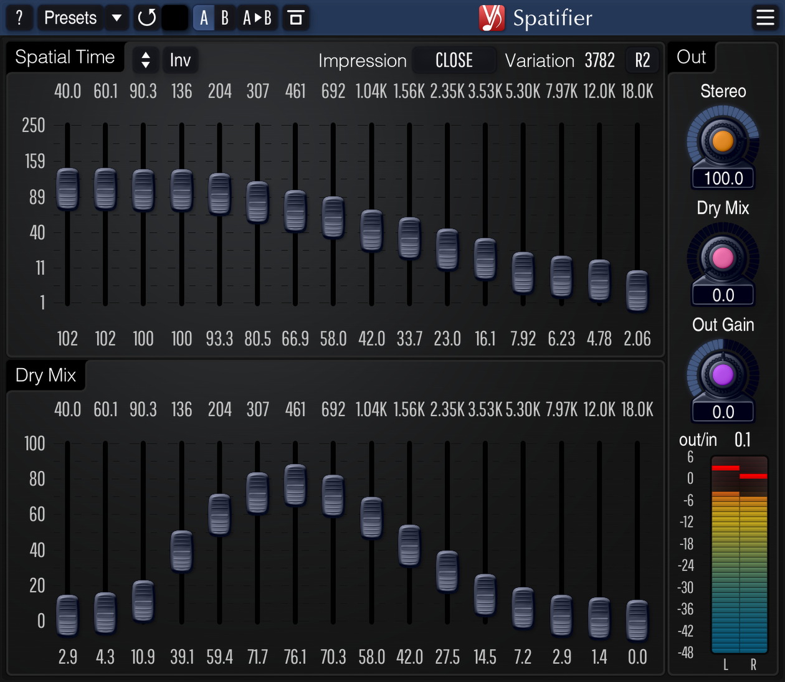Toggle the R2 randomize mode
The height and width of the screenshot is (682, 785).
point(642,60)
